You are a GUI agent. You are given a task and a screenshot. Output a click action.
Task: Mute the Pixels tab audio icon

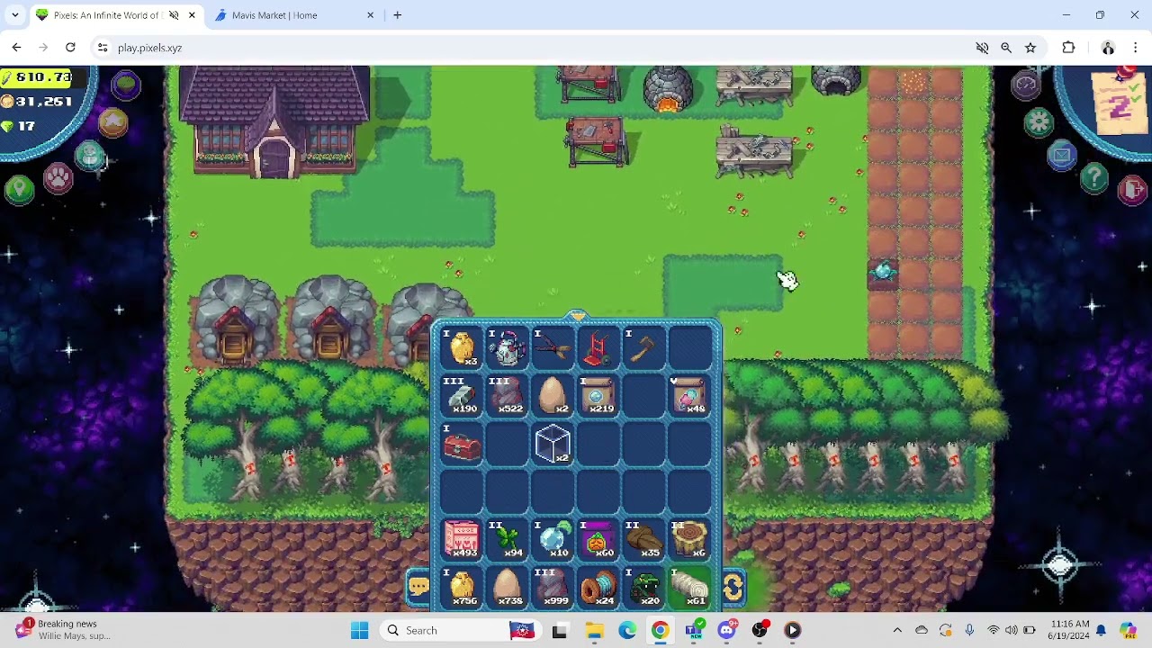174,15
